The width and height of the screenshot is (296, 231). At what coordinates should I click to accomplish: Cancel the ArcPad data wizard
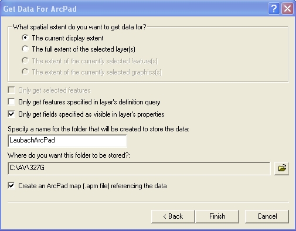(x=267, y=216)
